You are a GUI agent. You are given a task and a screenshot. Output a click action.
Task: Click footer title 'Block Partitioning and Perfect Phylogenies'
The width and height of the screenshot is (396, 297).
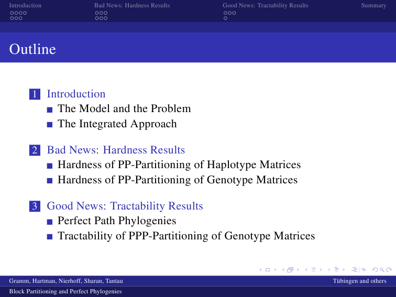click(x=65, y=291)
